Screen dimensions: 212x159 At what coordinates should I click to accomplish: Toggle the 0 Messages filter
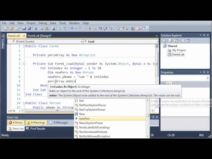point(59,123)
